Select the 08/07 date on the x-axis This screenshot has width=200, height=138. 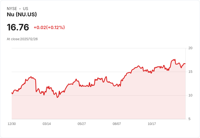point(117,124)
